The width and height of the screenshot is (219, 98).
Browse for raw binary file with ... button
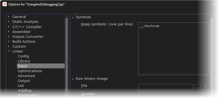(197, 87)
